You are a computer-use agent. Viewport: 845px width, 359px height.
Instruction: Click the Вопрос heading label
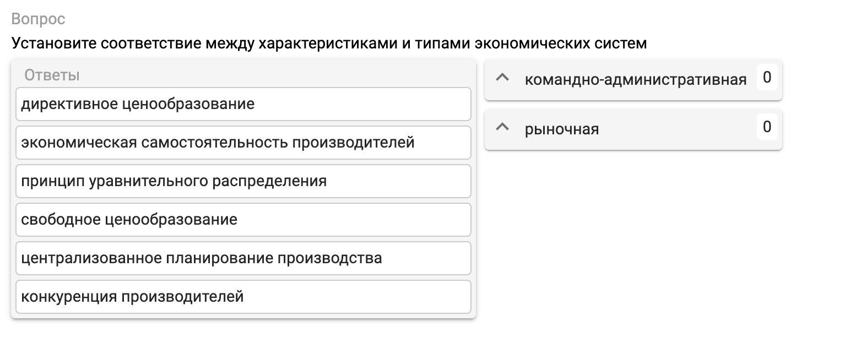(x=38, y=19)
